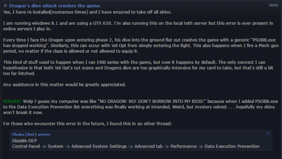Click the post icon beside the thread title
This screenshot has width=282, height=159.
pos(5,6)
